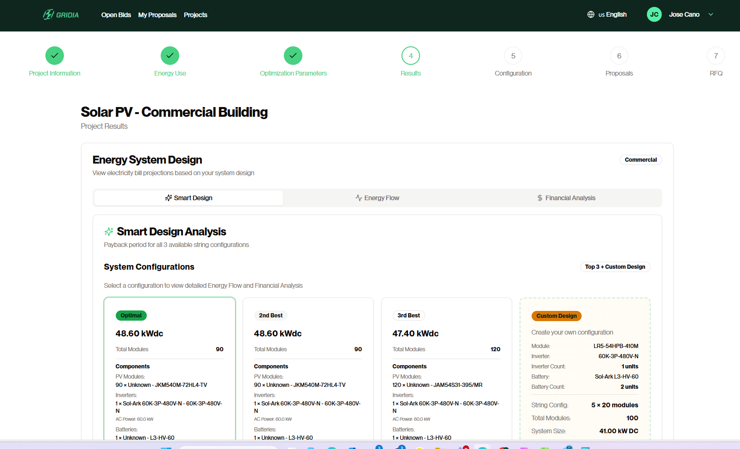
Task: Click the Top 3 + Custom Design badge
Action: [x=615, y=267]
